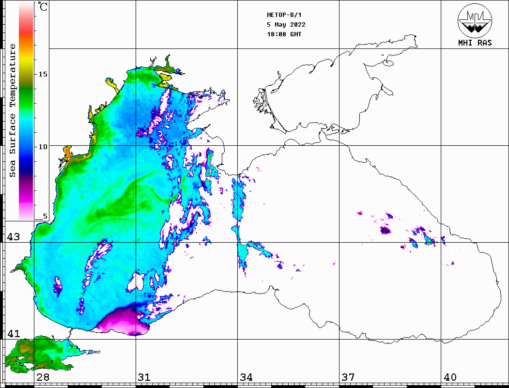The width and height of the screenshot is (509, 388).
Task: Click the longitude label '40'
Action: (x=450, y=377)
